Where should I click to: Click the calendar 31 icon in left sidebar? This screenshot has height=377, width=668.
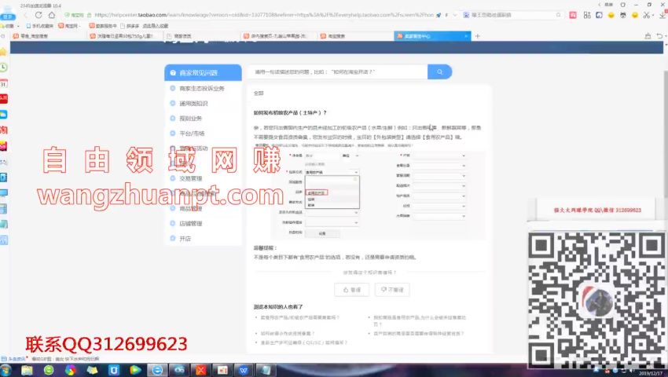(x=3, y=83)
